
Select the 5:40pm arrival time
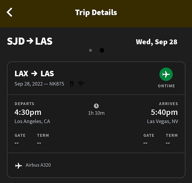click(164, 112)
